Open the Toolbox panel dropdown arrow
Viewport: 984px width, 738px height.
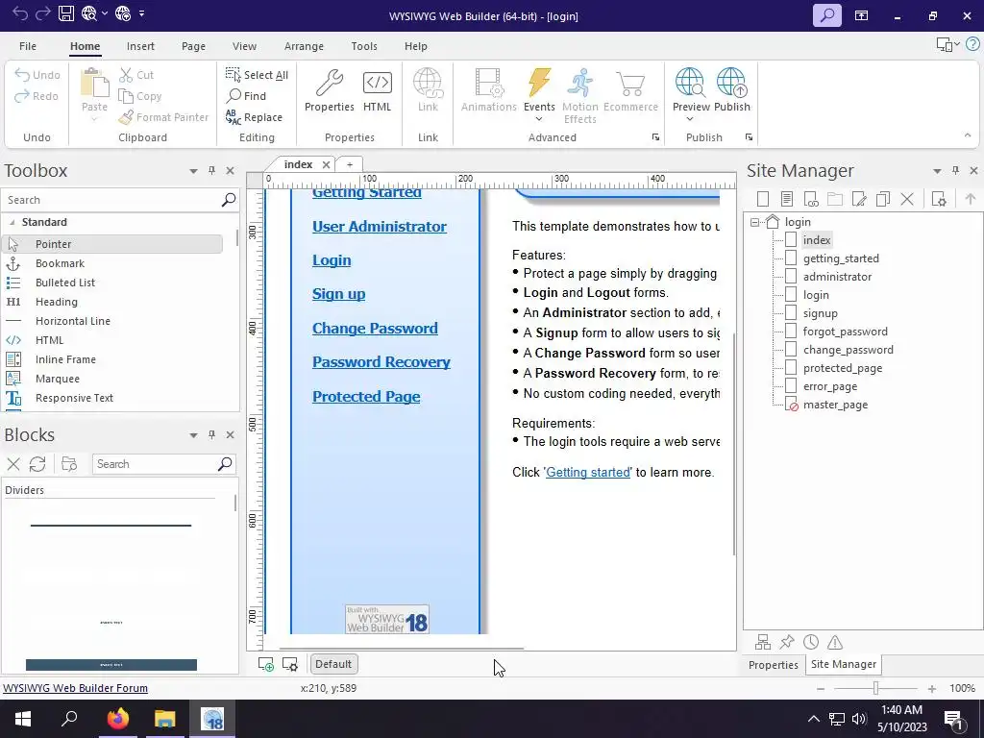(193, 171)
